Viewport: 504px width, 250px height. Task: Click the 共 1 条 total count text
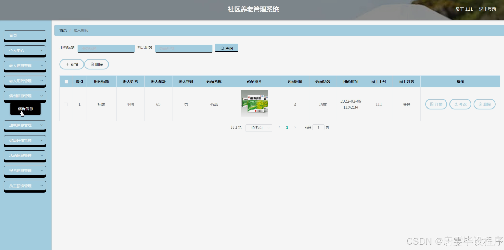pos(236,127)
